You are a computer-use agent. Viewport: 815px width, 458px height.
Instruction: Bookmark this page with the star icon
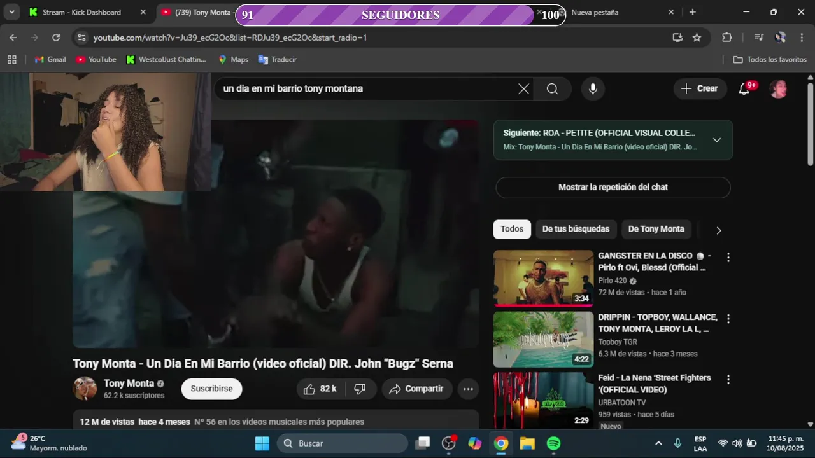click(x=697, y=38)
